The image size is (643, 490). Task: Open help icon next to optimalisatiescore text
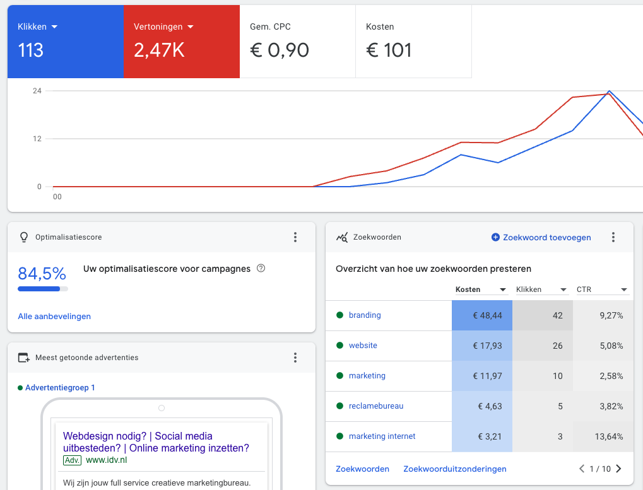click(261, 269)
